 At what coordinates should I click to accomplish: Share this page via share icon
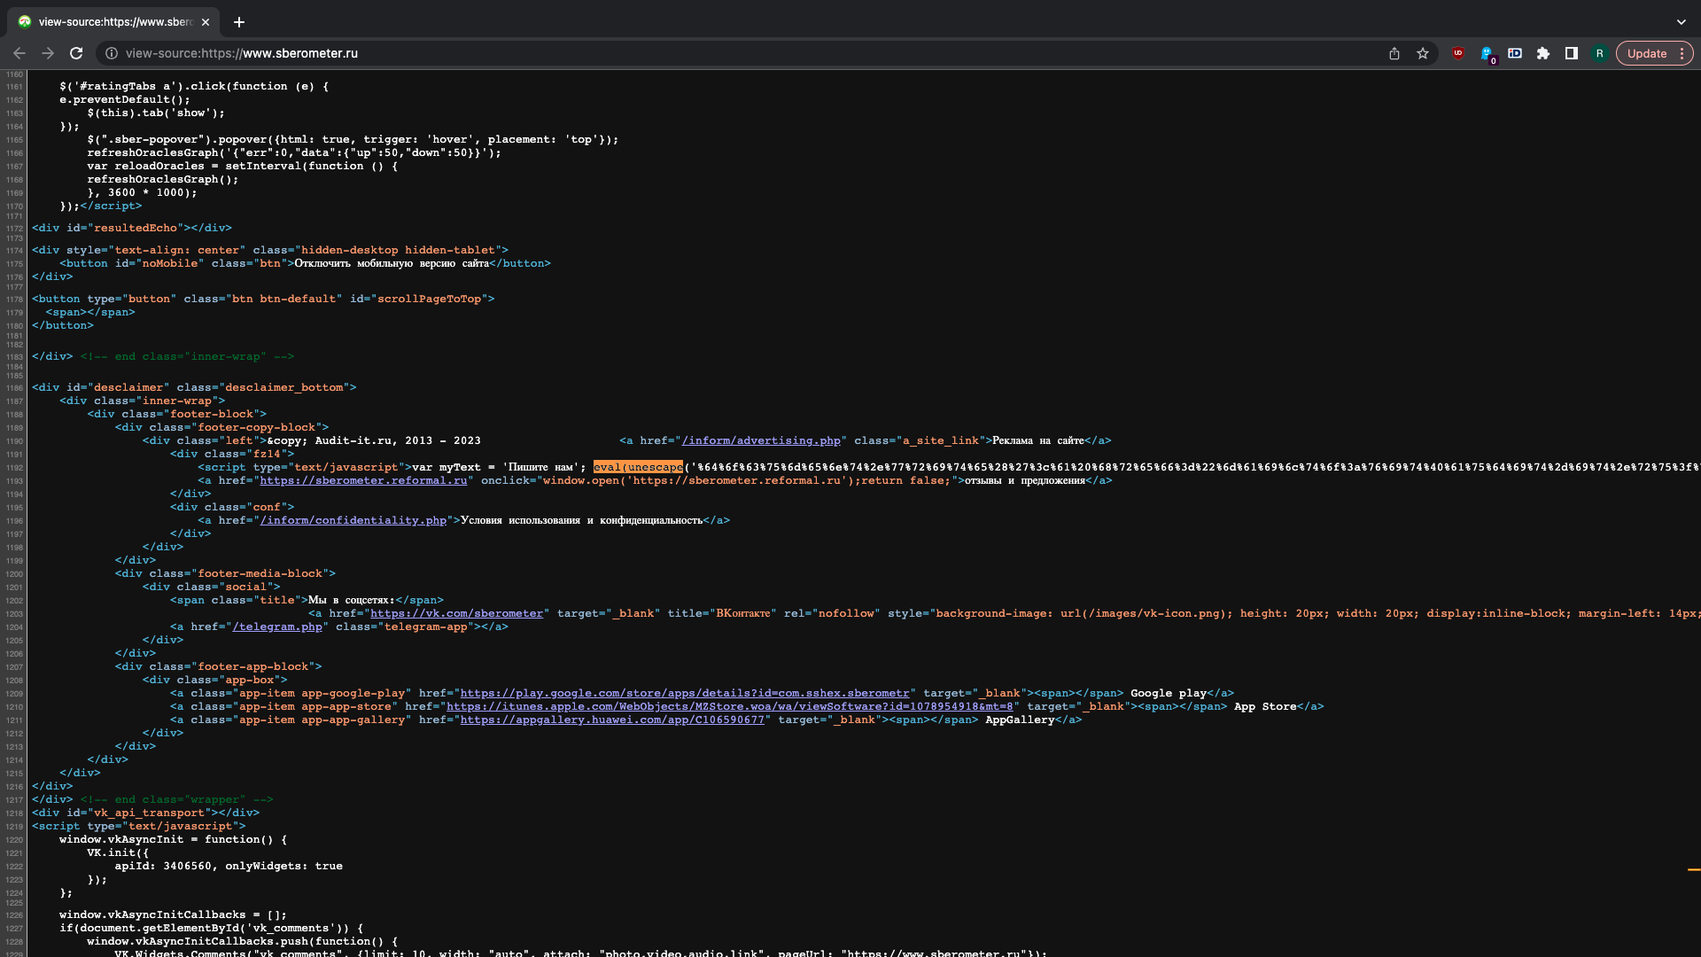pos(1394,53)
